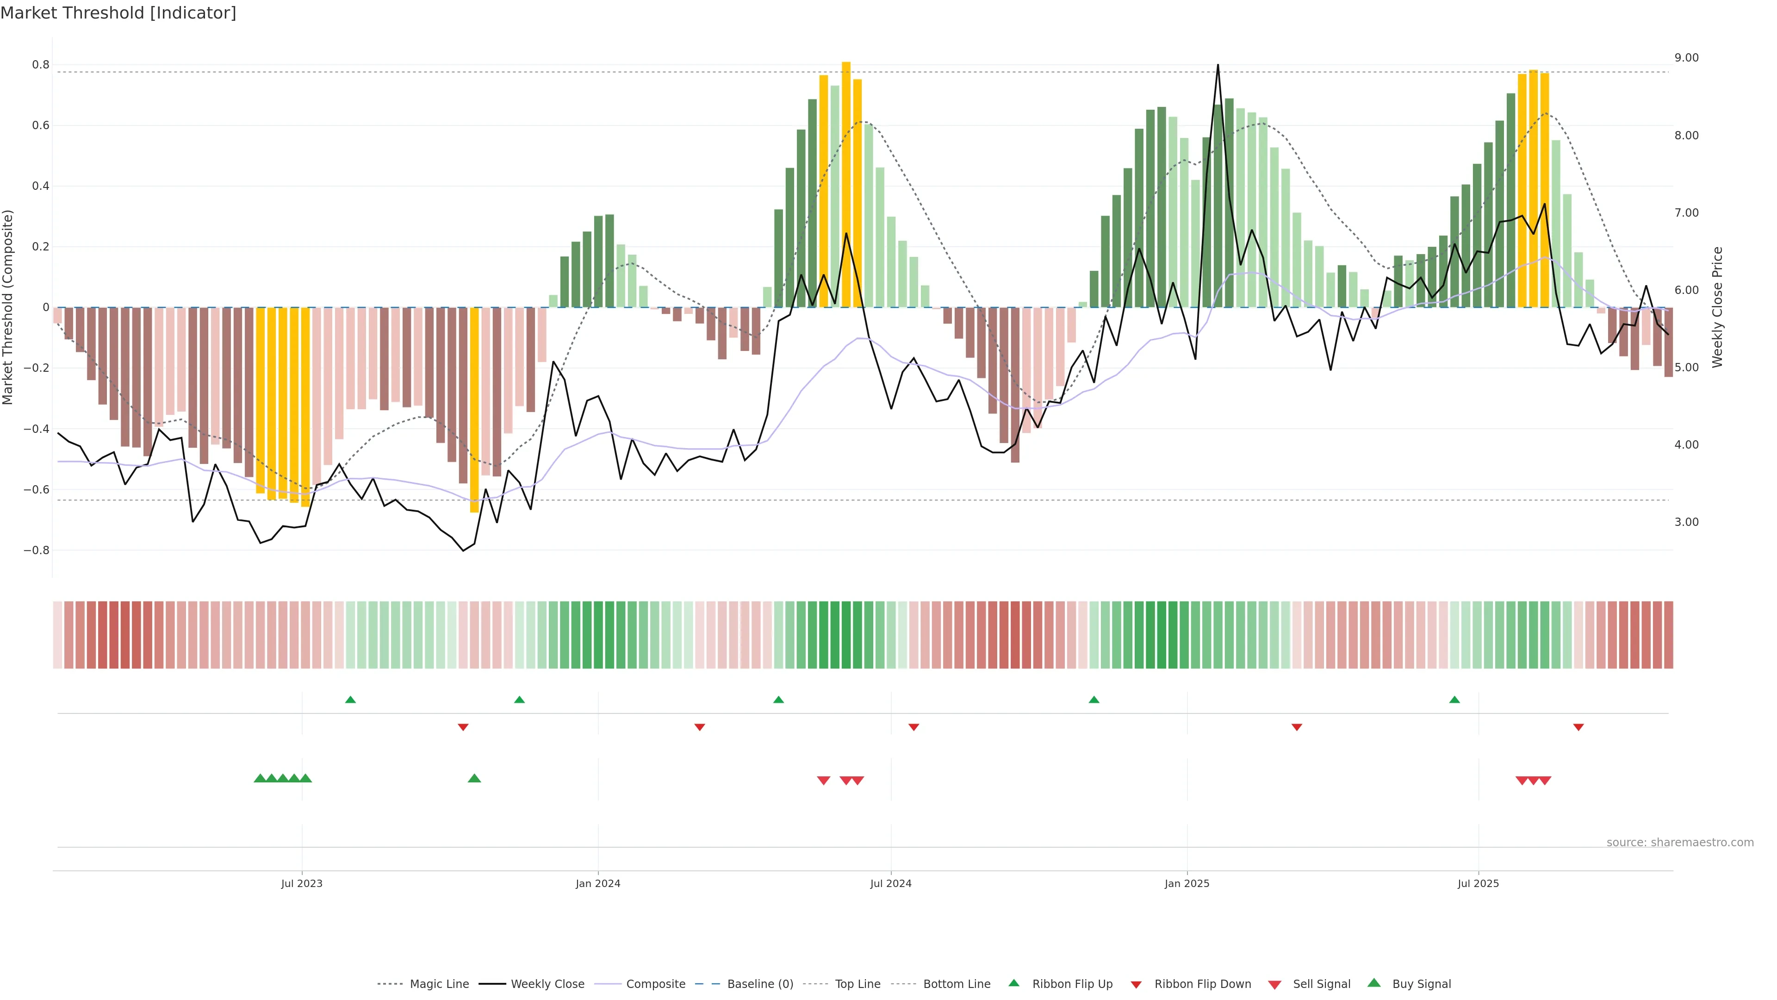
Task: Toggle the Magic Line legend entry
Action: pos(439,984)
